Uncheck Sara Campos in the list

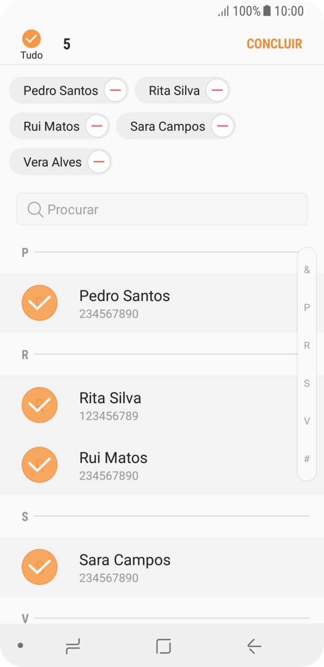point(39,567)
